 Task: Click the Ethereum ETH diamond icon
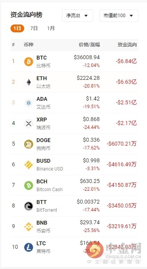pyautogui.click(x=28, y=83)
